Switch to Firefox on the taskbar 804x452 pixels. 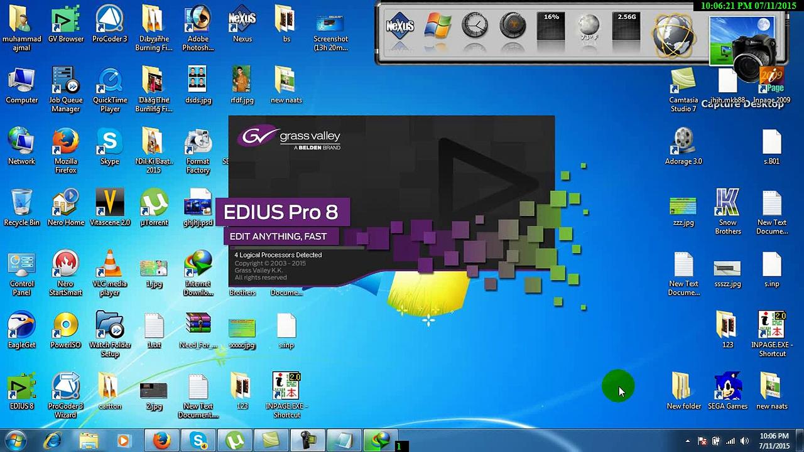(162, 441)
